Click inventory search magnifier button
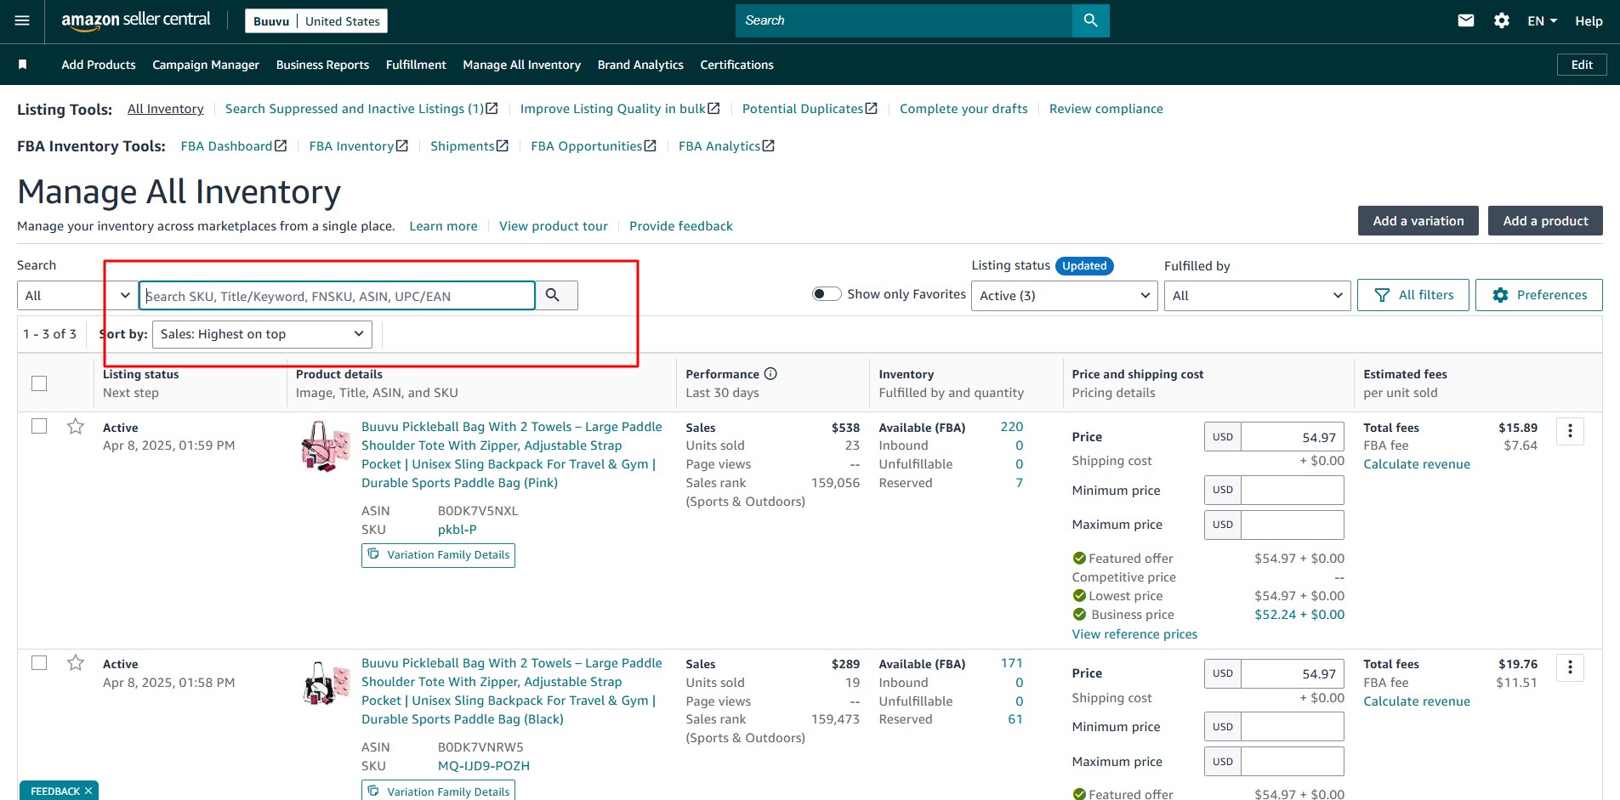The width and height of the screenshot is (1620, 800). [554, 295]
